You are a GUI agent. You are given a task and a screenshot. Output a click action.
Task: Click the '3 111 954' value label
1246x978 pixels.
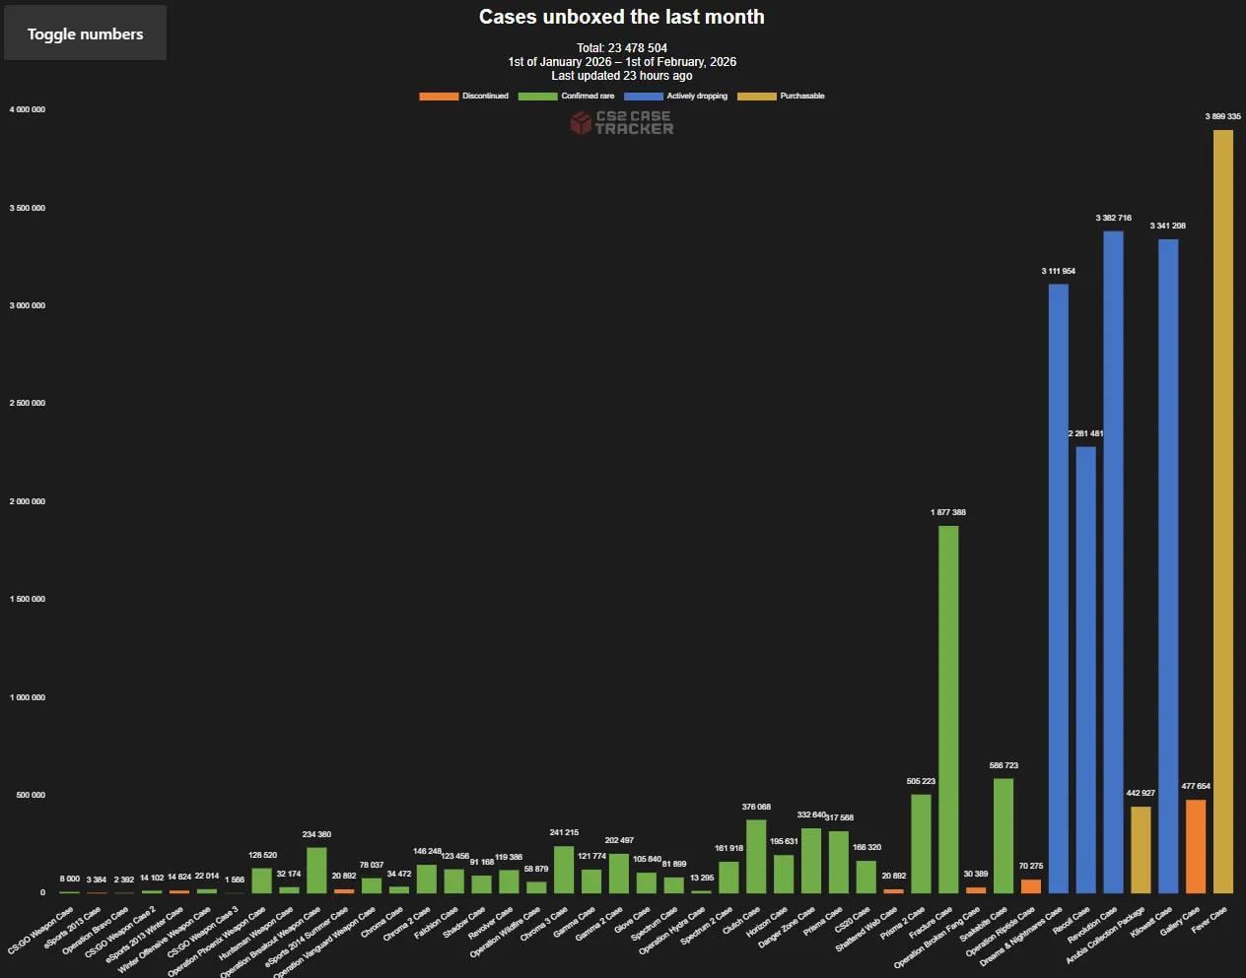click(x=1058, y=271)
